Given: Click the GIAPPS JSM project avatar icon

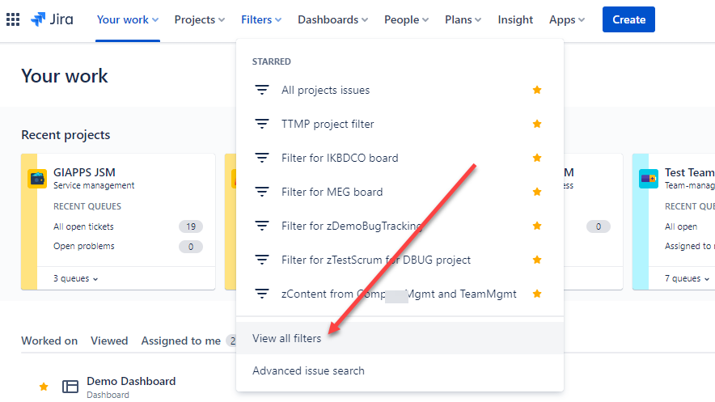Looking at the screenshot, I should click(36, 178).
